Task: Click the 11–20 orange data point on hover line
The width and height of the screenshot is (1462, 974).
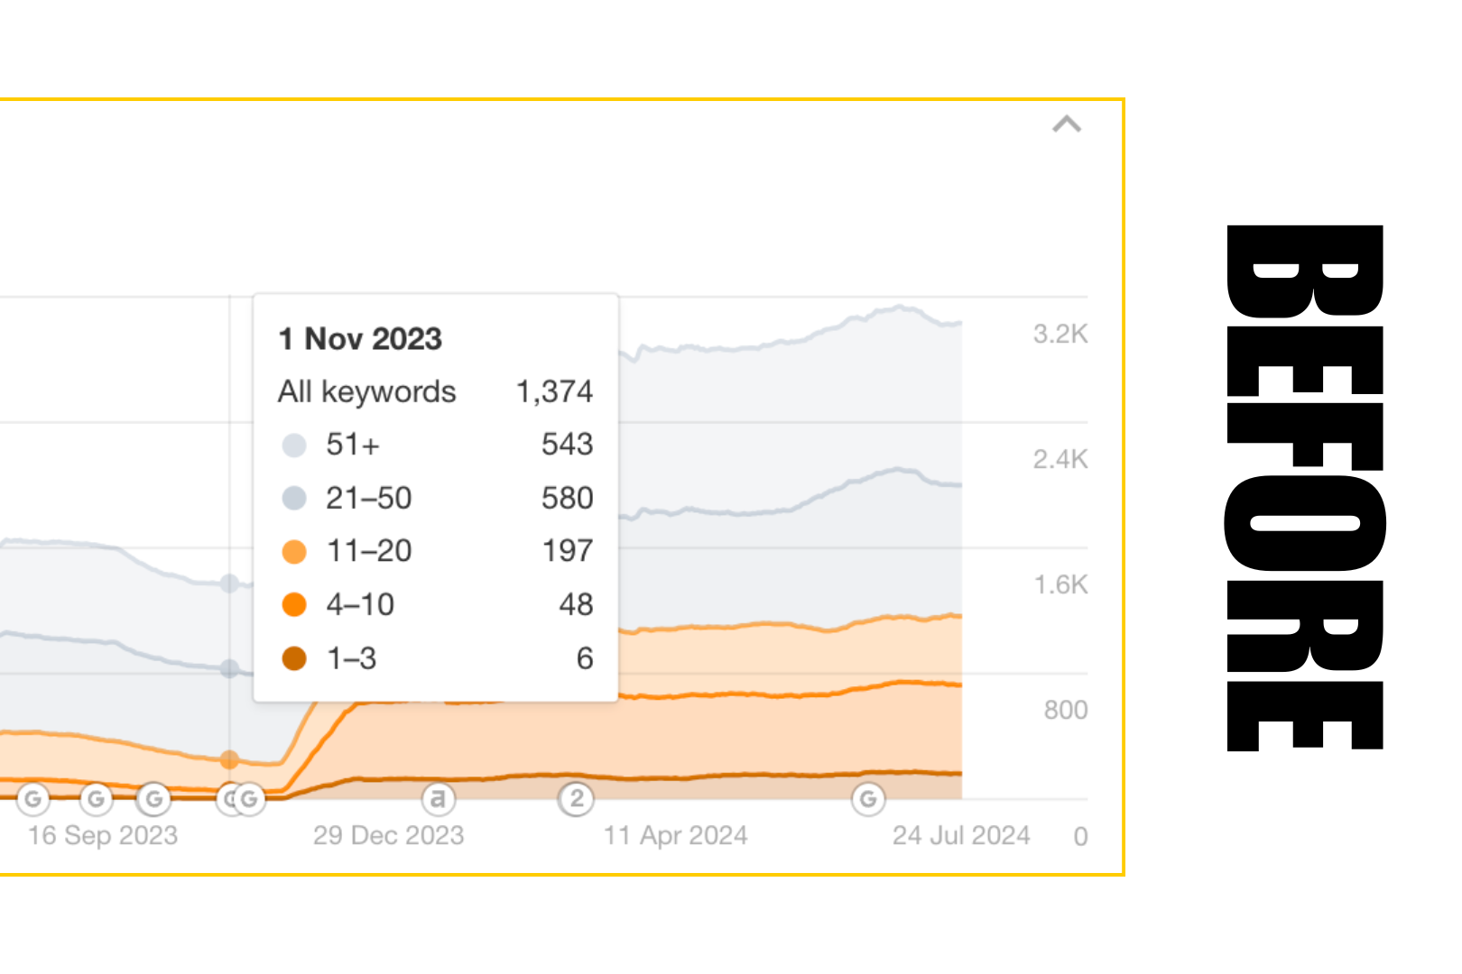Action: click(x=230, y=759)
